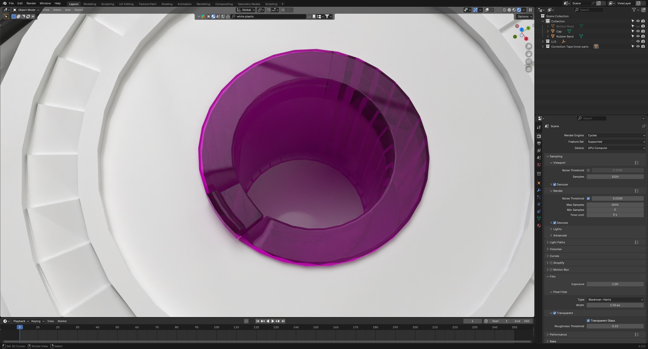The image size is (648, 349).
Task: Toggle the camera view icon
Action: tap(529, 62)
